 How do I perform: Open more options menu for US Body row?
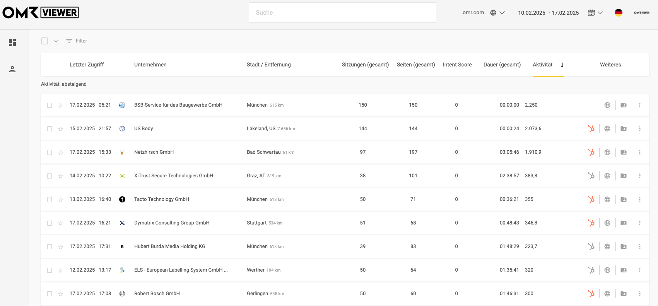click(640, 129)
